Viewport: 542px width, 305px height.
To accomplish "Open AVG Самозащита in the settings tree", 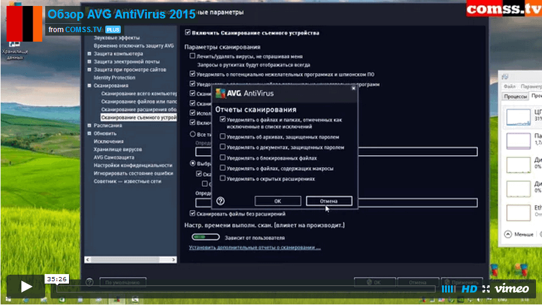I will pyautogui.click(x=114, y=157).
